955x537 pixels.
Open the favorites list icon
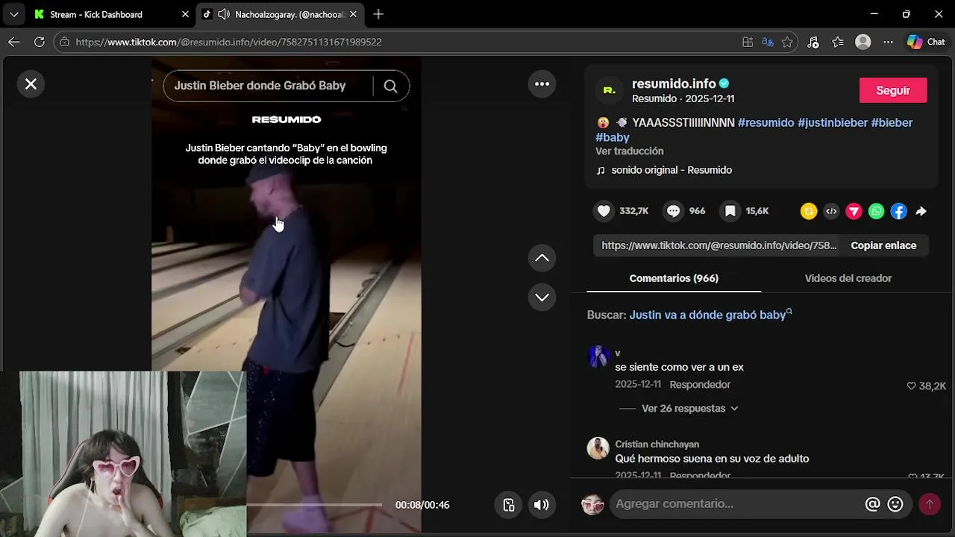pos(838,43)
